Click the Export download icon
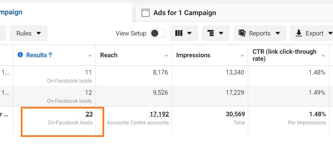Image resolution: width=333 pixels, height=144 pixels. [299, 33]
